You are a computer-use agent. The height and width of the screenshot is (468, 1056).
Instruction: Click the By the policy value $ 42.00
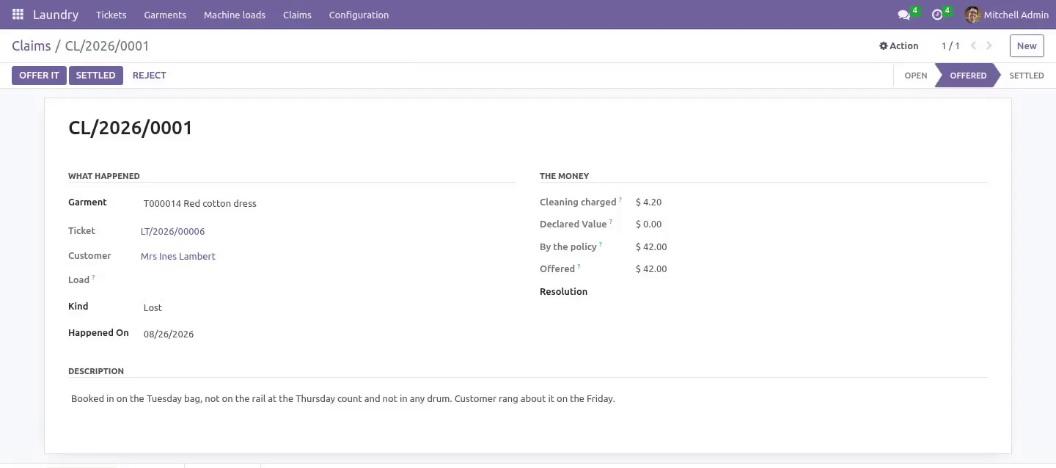(x=651, y=247)
